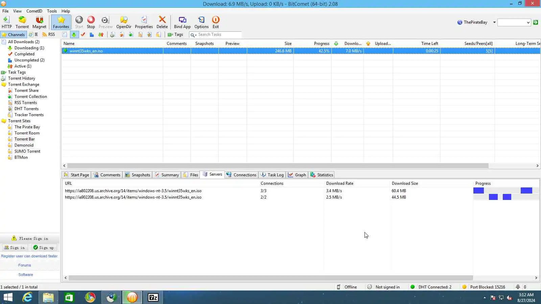This screenshot has height=304, width=541.
Task: Stop the selected download task
Action: pyautogui.click(x=91, y=22)
